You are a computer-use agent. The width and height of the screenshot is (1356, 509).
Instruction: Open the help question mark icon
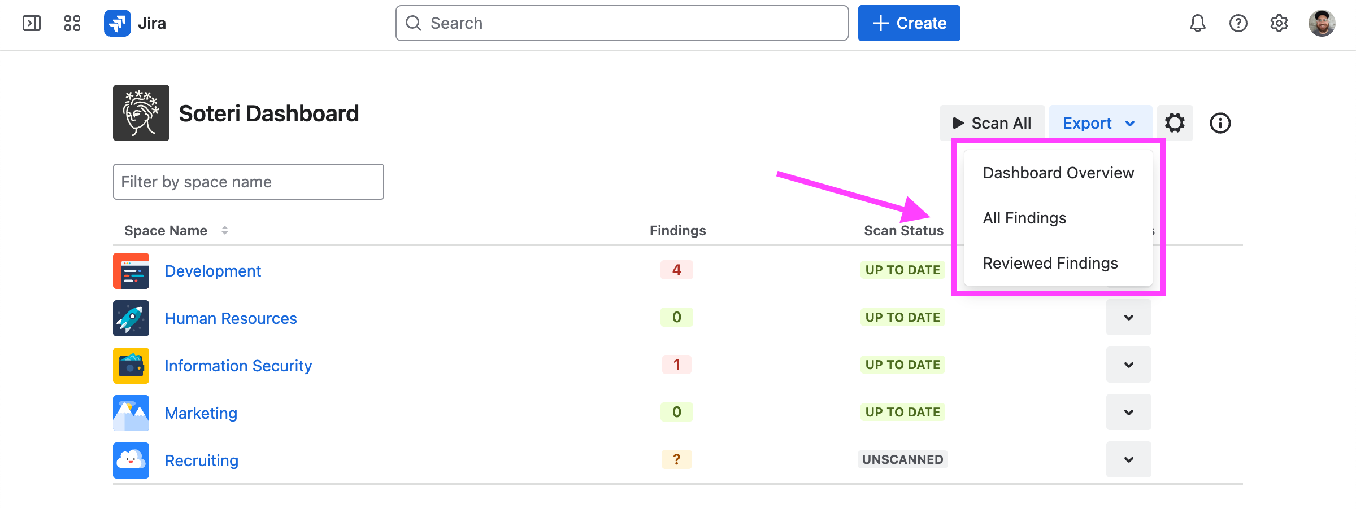(x=1238, y=23)
